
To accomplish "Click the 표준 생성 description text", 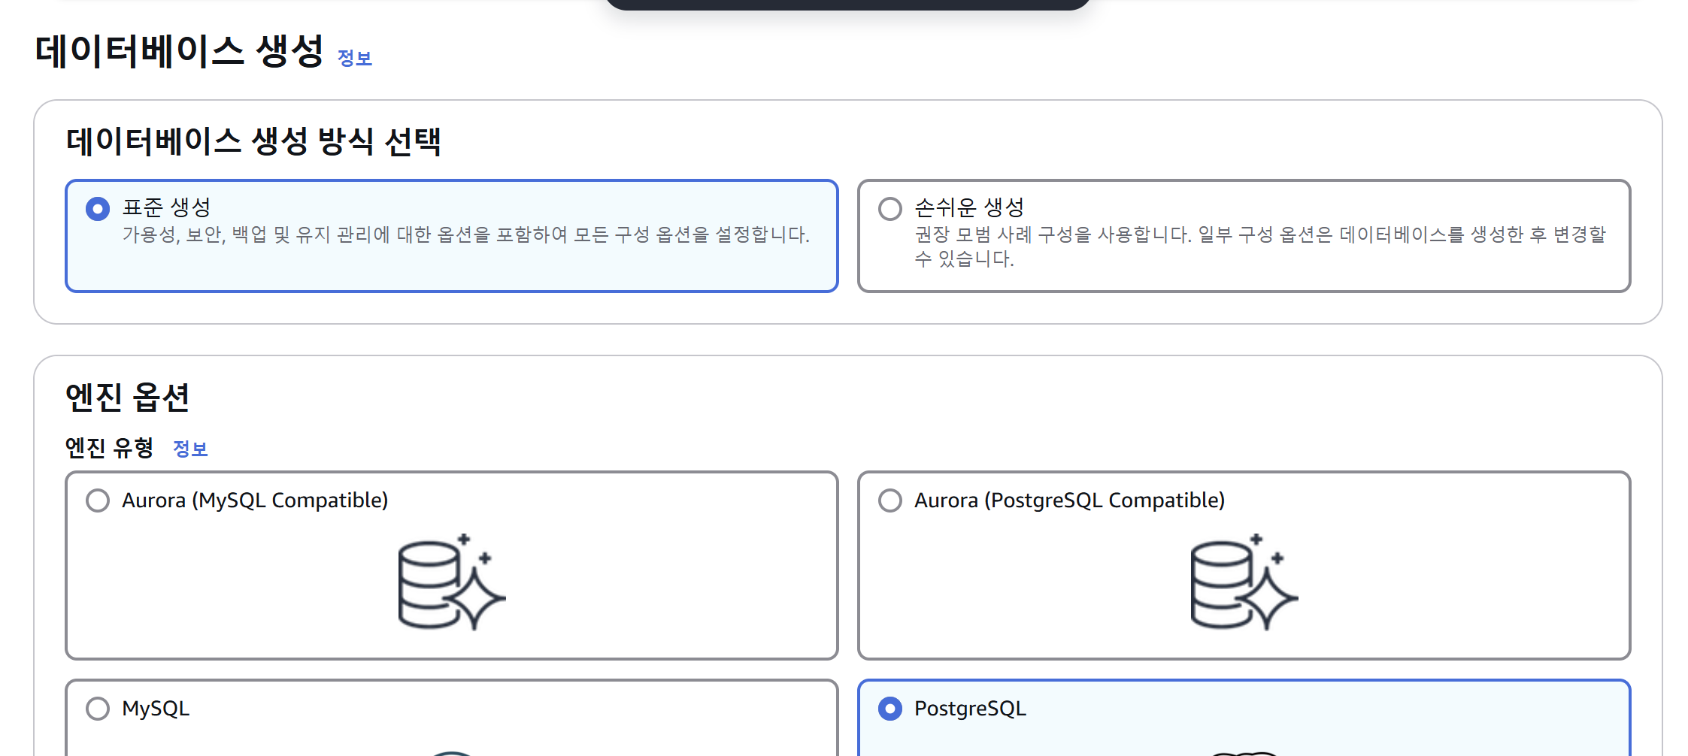I will (465, 235).
